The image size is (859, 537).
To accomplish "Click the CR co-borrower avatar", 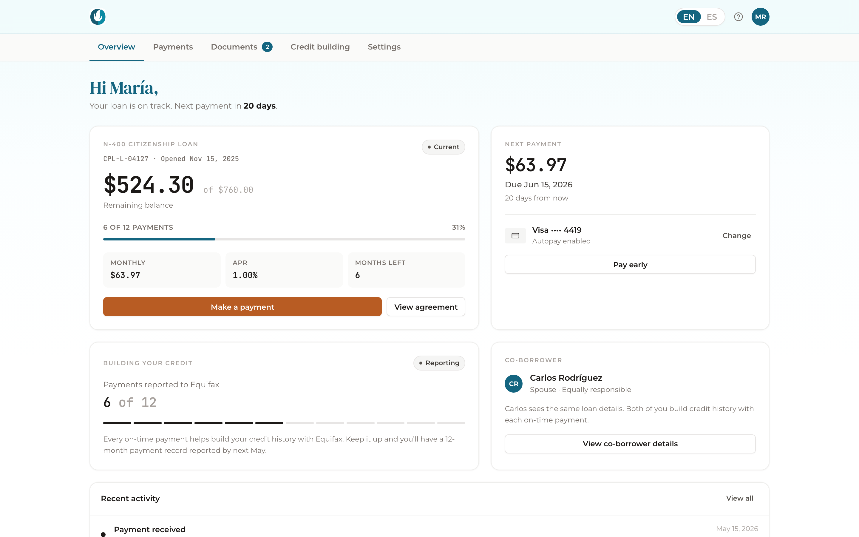I will coord(514,384).
